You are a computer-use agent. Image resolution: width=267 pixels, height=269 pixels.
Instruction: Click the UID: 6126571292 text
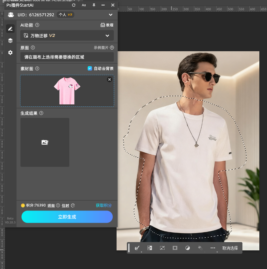coord(36,15)
